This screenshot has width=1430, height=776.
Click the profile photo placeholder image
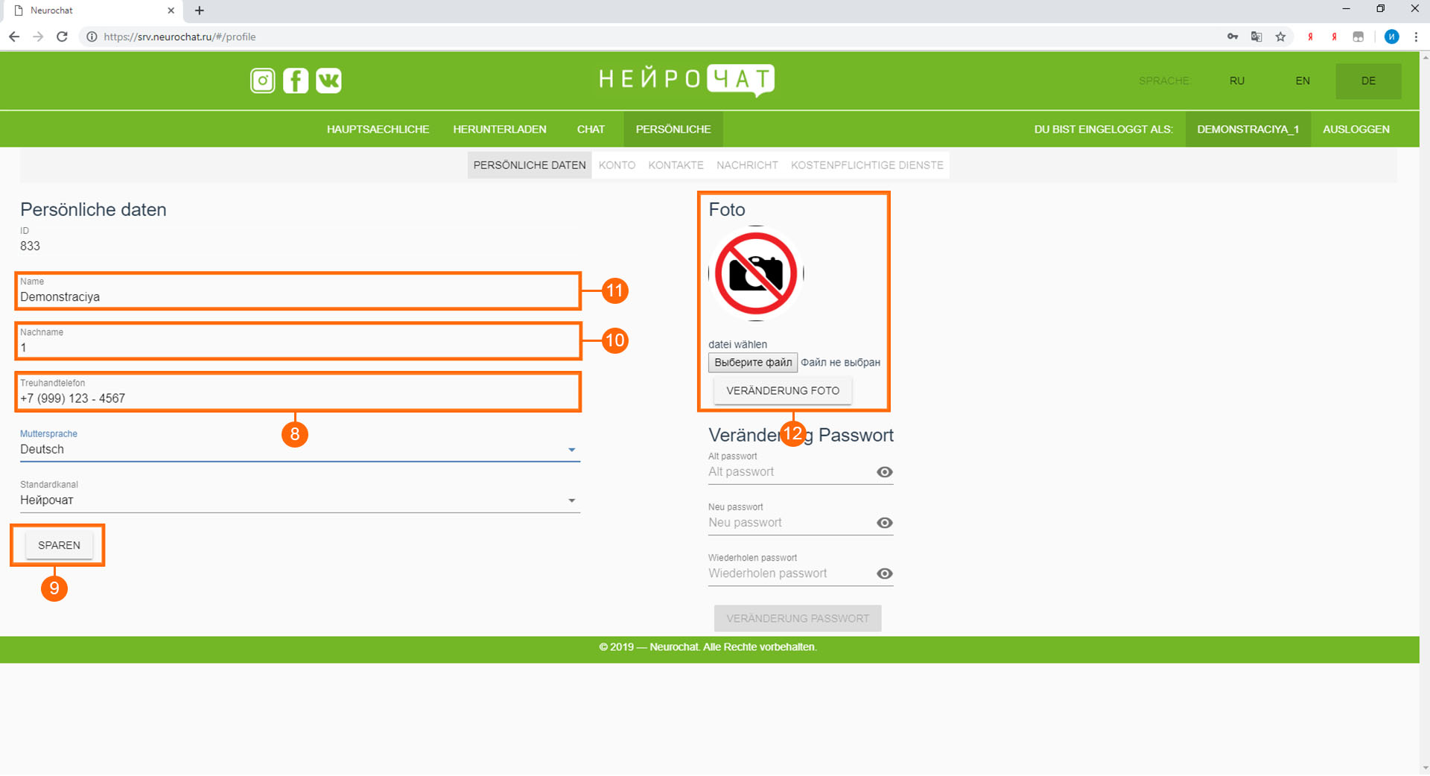756,274
